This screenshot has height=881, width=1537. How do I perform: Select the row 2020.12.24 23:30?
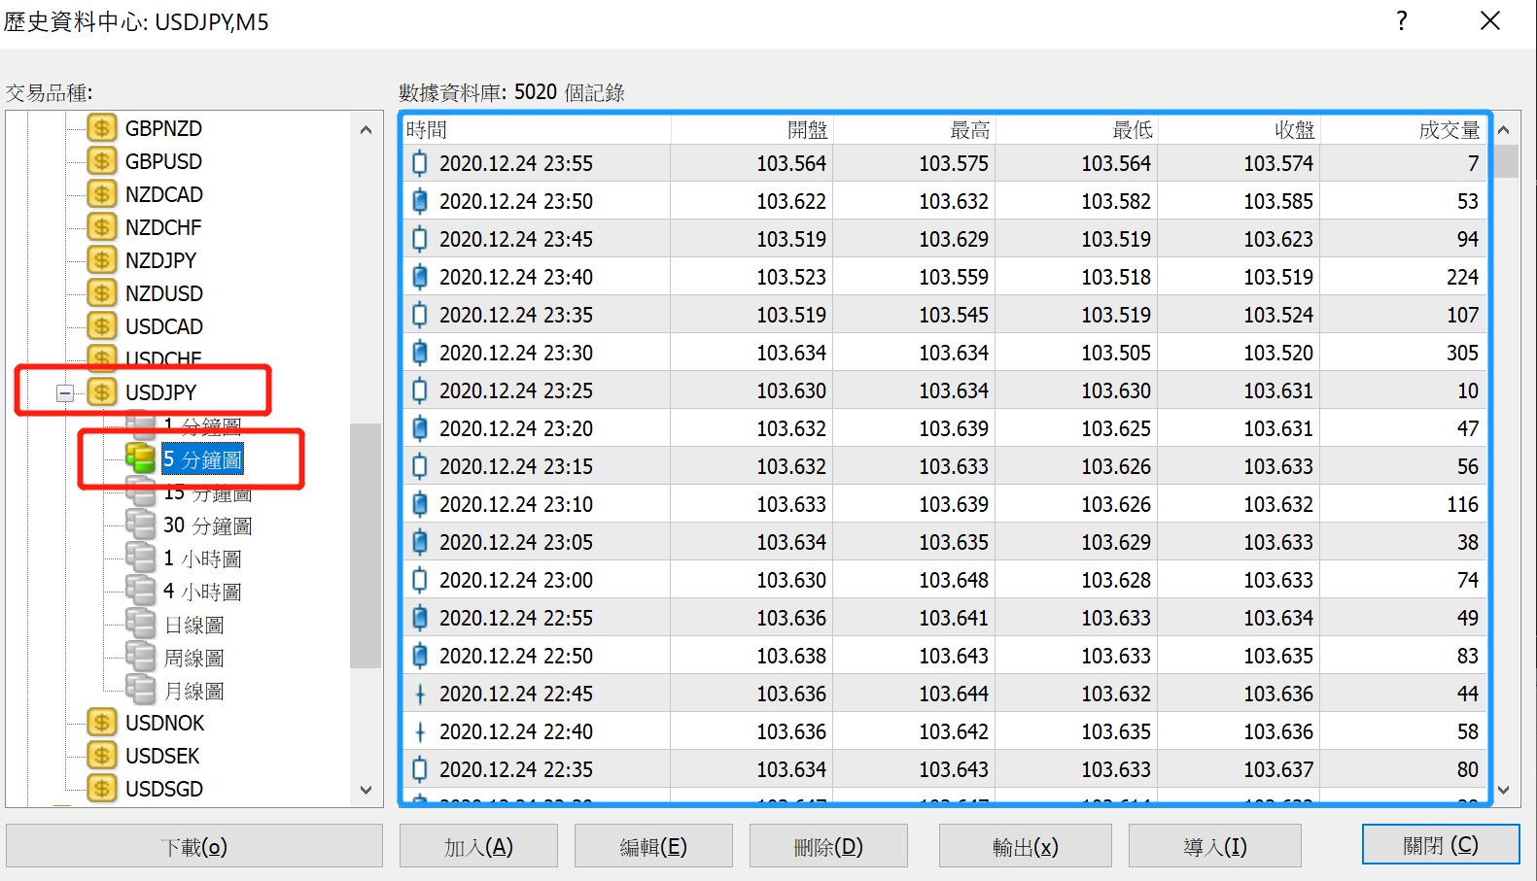(944, 353)
